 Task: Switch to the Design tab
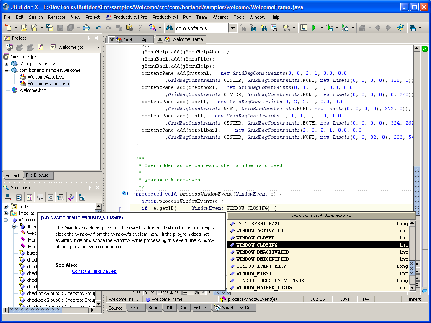coord(135,308)
